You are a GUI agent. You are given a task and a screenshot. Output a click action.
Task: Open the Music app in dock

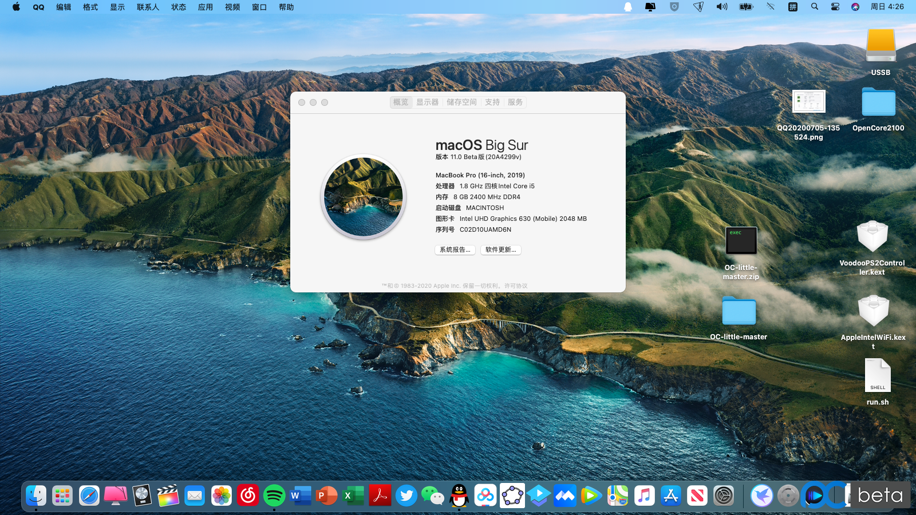tap(645, 496)
